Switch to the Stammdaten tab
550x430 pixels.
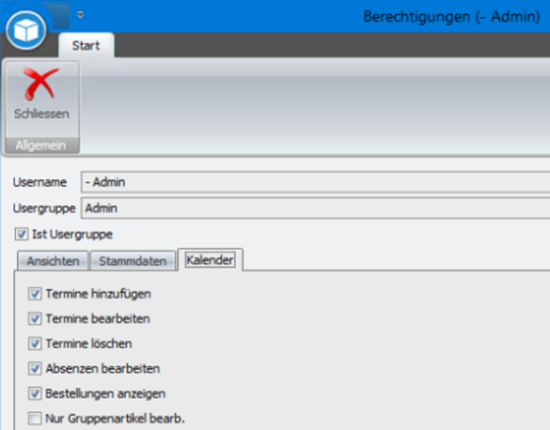pos(133,261)
